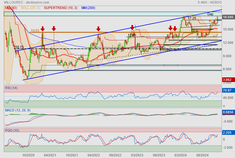Viewport: 235px width, 158px height.
Task: Select the 10.75 support level label
Action: (x=19, y=47)
